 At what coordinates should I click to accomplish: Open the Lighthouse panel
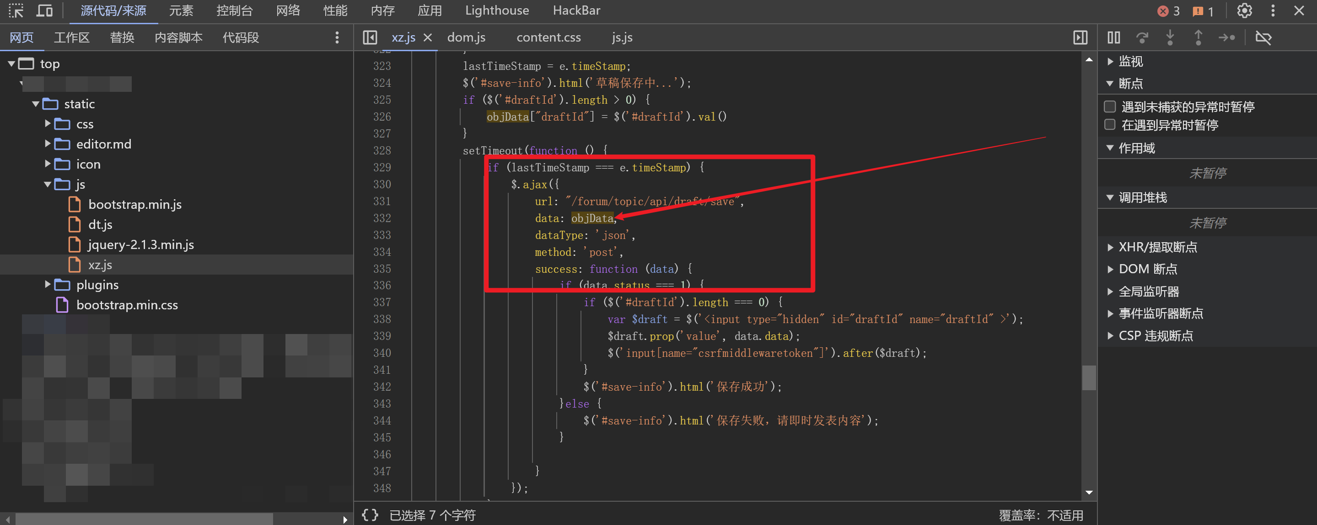tap(497, 11)
